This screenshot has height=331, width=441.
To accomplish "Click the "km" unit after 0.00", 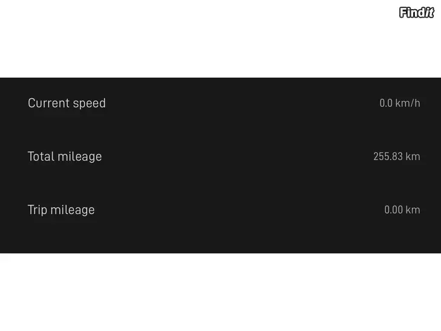I will click(x=413, y=210).
